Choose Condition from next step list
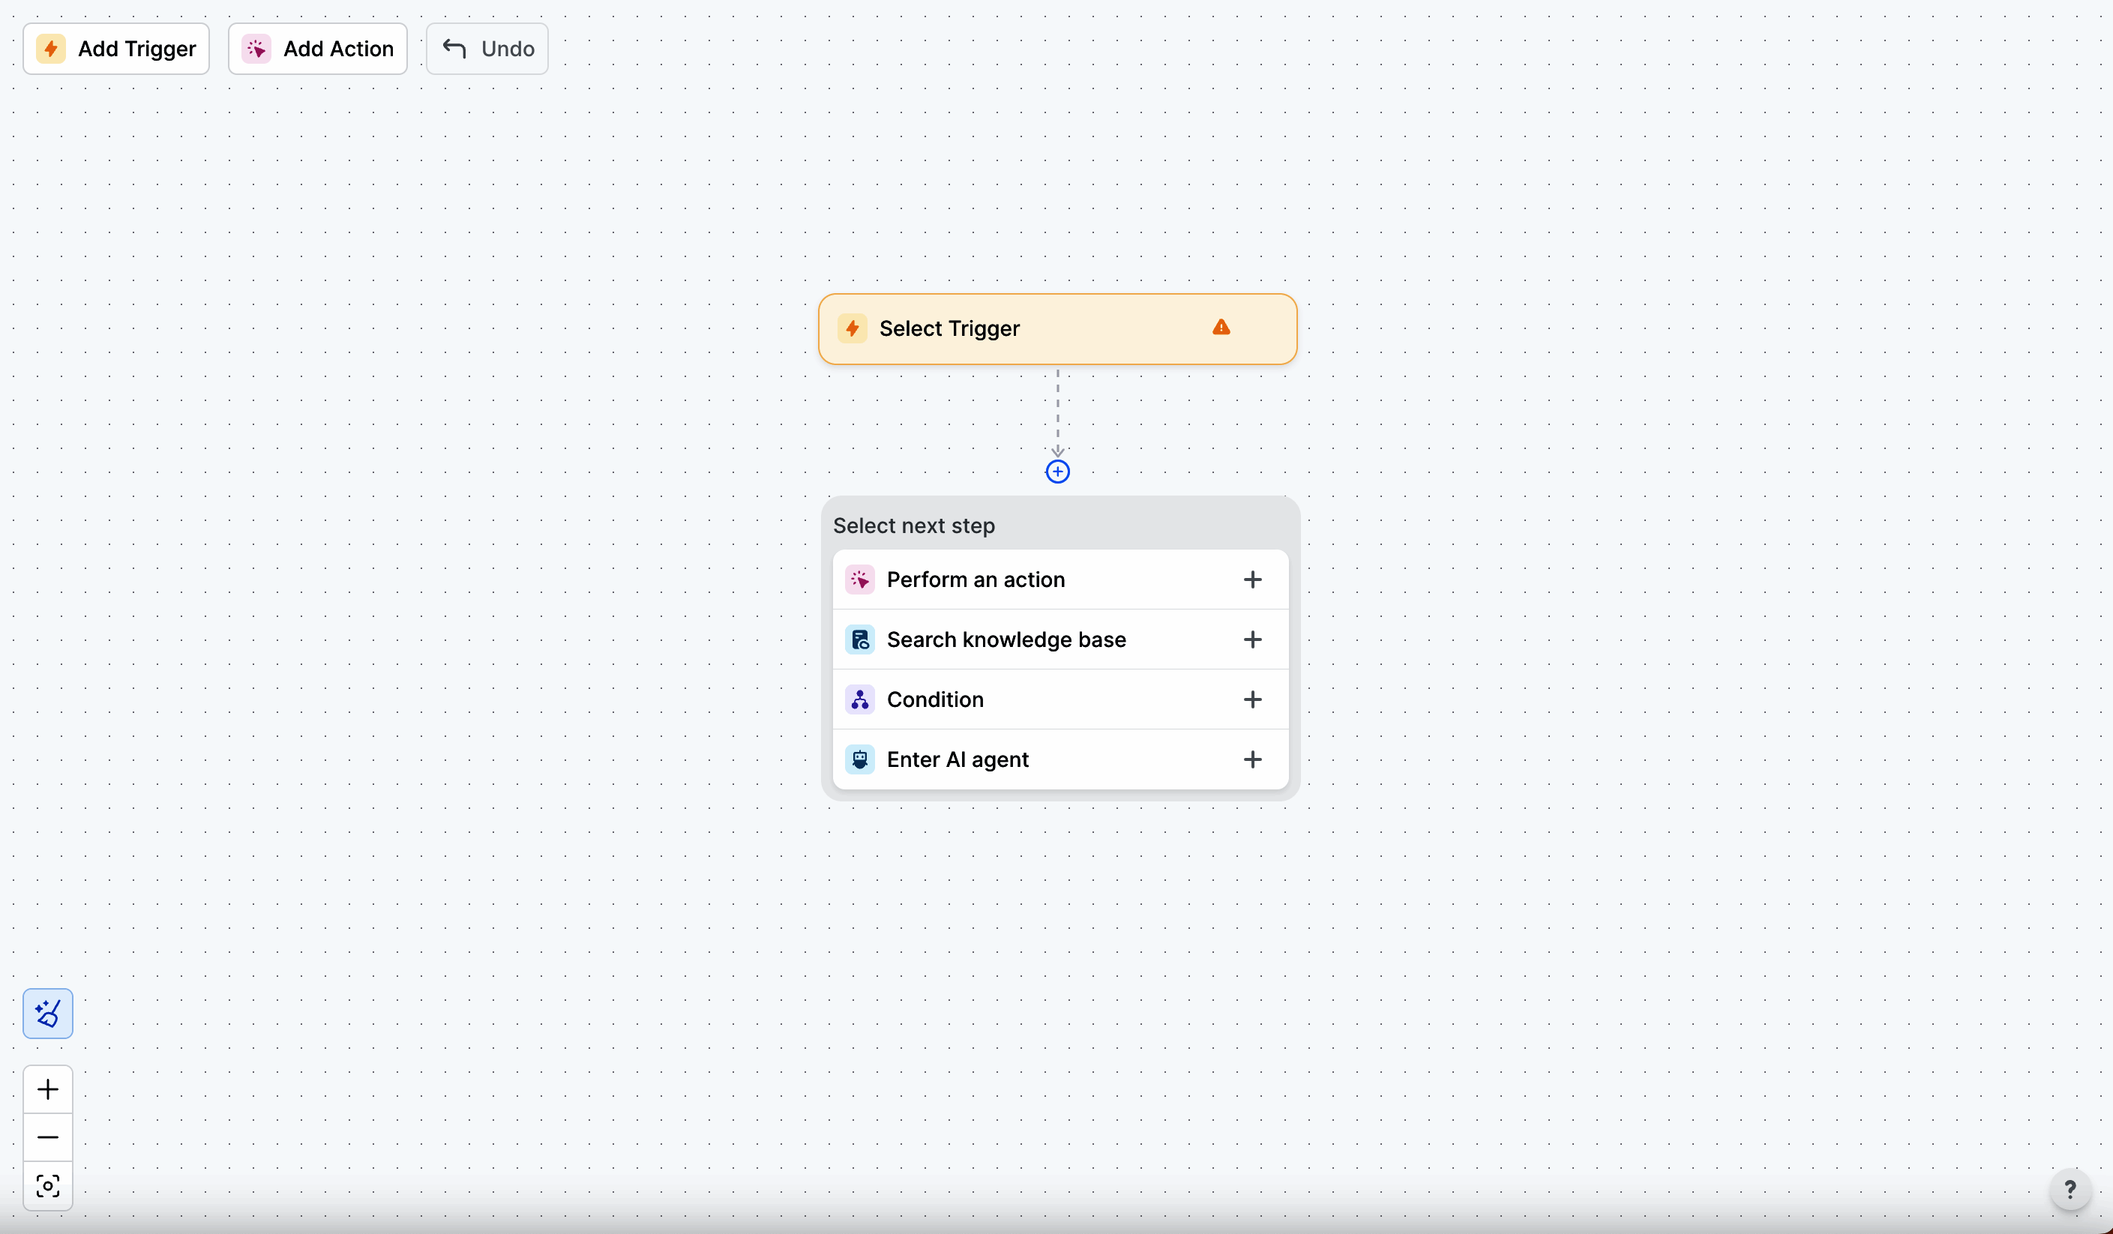 [935, 700]
